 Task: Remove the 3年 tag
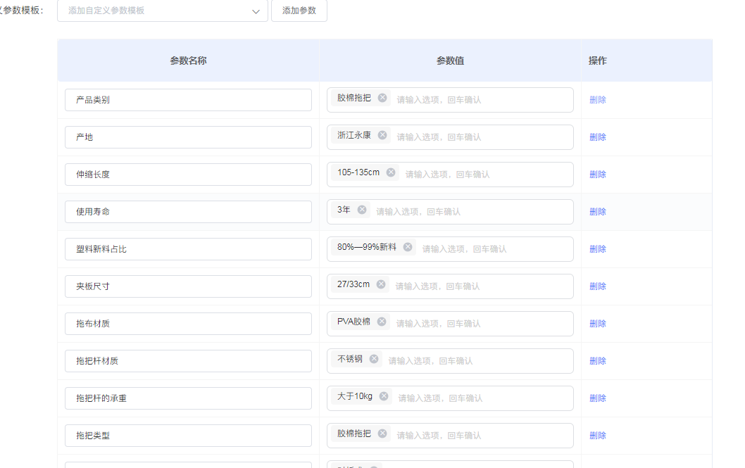pyautogui.click(x=362, y=210)
